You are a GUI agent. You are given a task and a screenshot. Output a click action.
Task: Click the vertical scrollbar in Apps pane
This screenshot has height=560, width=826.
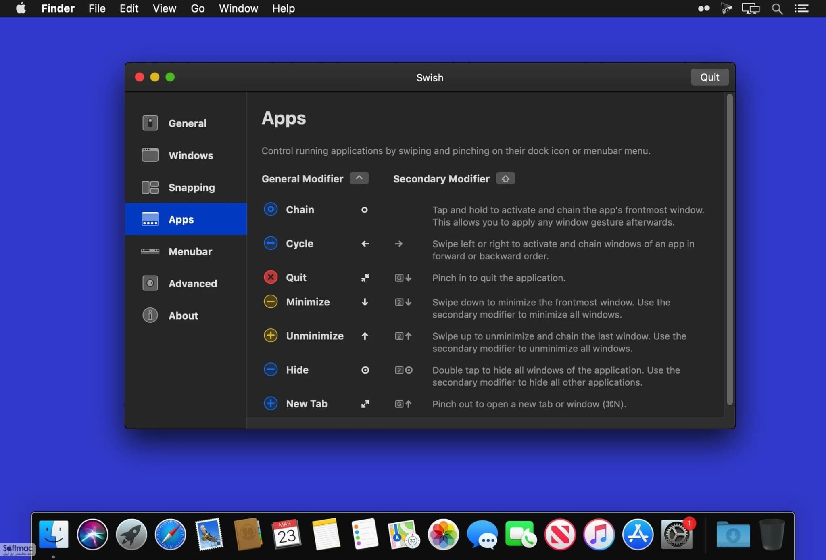[x=729, y=249]
